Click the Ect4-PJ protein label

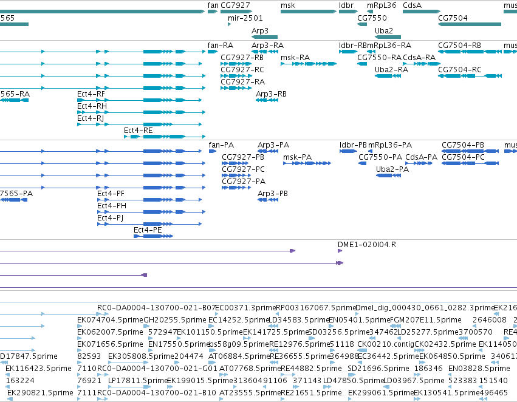tap(110, 218)
